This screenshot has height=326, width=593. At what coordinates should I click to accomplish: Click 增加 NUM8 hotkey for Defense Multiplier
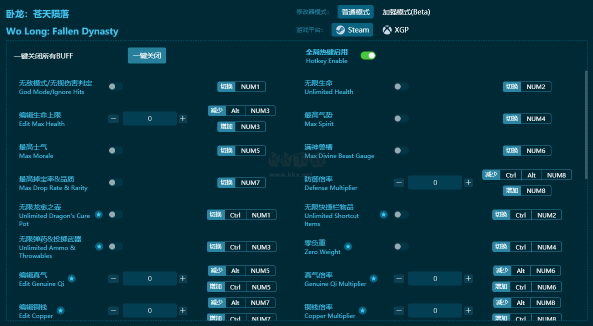pyautogui.click(x=527, y=191)
